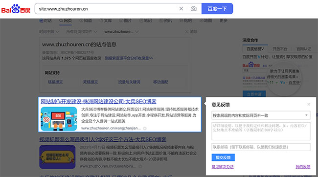Expand www.zhuzhoure... site filter dropdown
This screenshot has width=318, height=177.
pos(121,32)
